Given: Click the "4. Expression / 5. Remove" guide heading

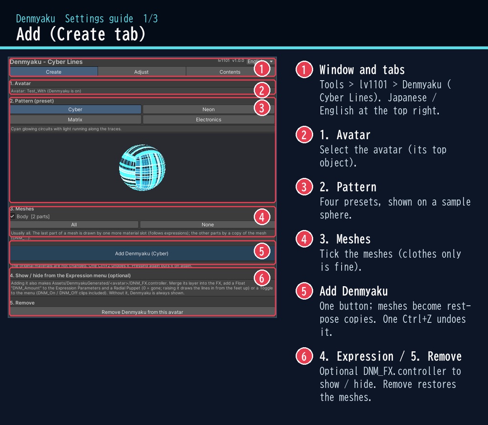Looking at the screenshot, I should [391, 356].
